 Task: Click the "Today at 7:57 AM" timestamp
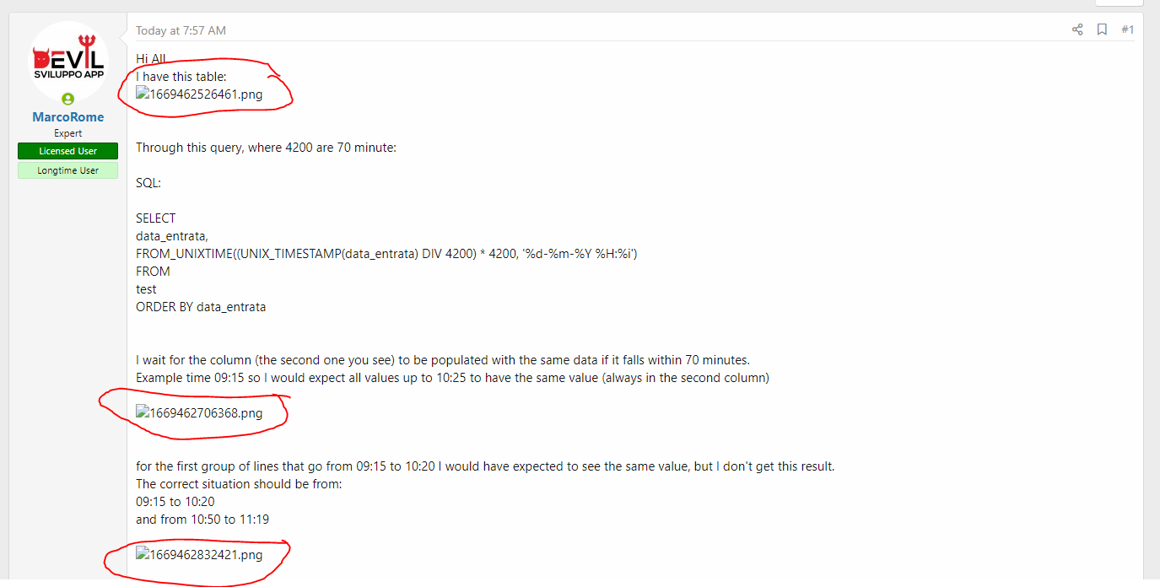pyautogui.click(x=181, y=30)
